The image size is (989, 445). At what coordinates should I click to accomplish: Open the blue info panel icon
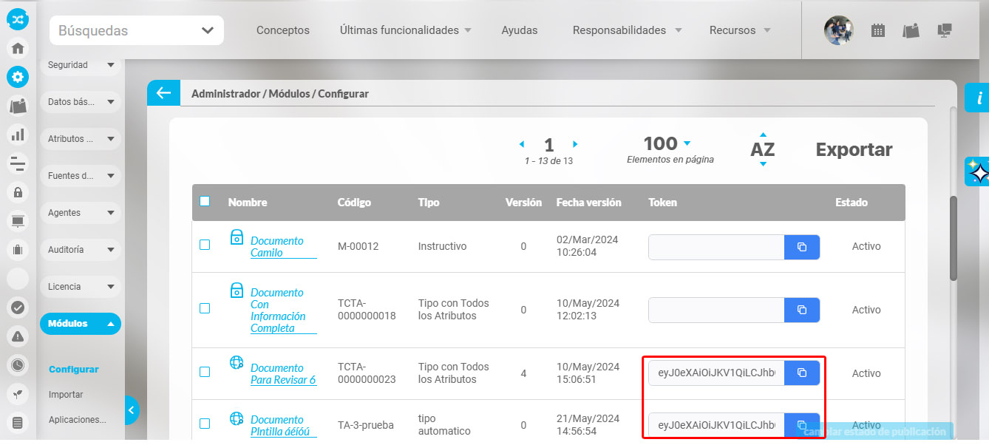(978, 98)
